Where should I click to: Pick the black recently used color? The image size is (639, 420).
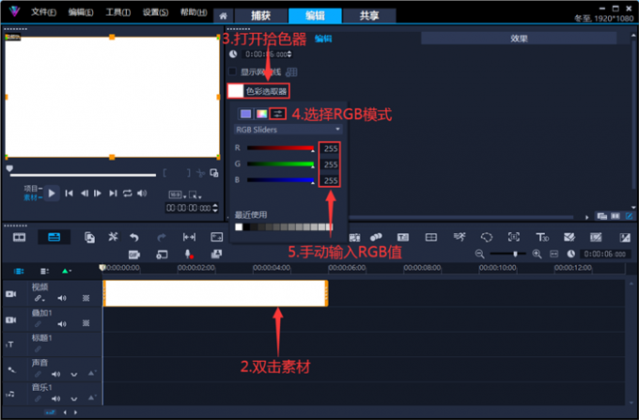[x=246, y=226]
